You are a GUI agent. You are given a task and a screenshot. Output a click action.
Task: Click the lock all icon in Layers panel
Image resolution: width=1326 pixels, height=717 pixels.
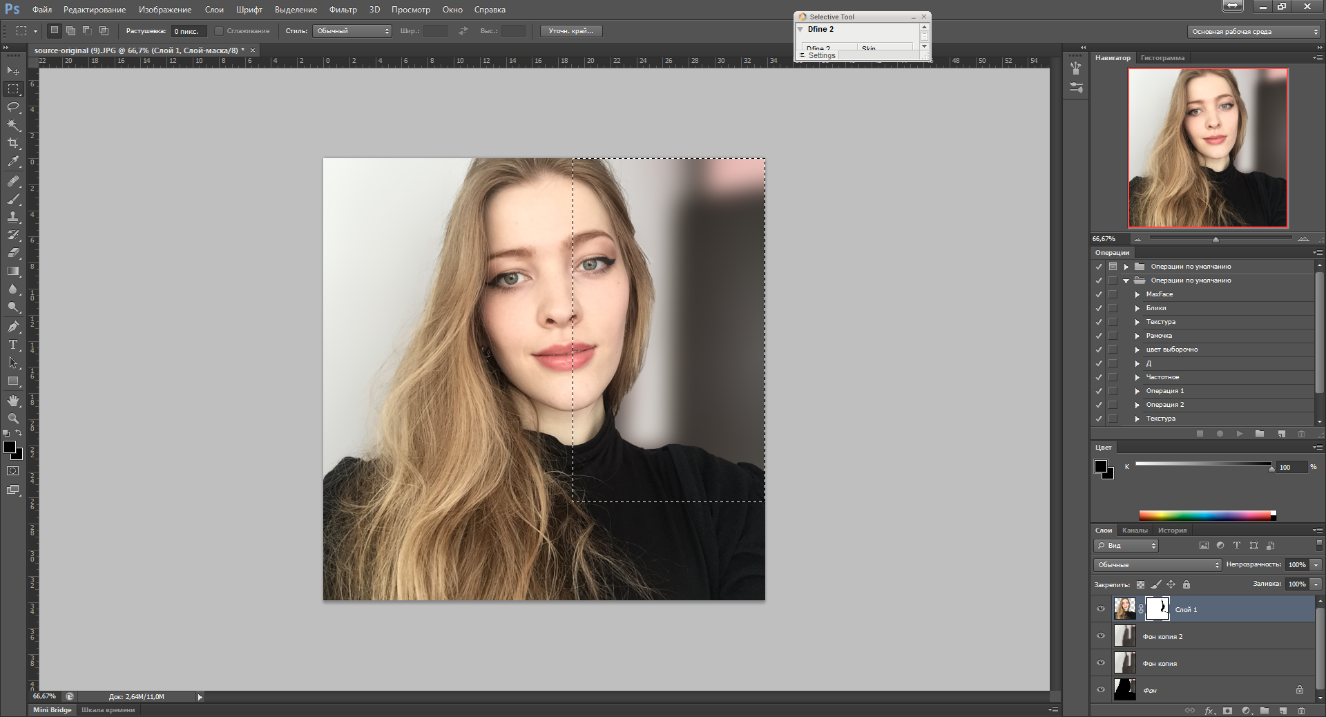(1186, 584)
